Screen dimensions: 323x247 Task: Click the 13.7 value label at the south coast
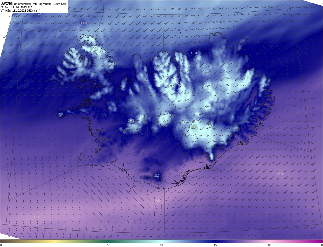point(156,176)
